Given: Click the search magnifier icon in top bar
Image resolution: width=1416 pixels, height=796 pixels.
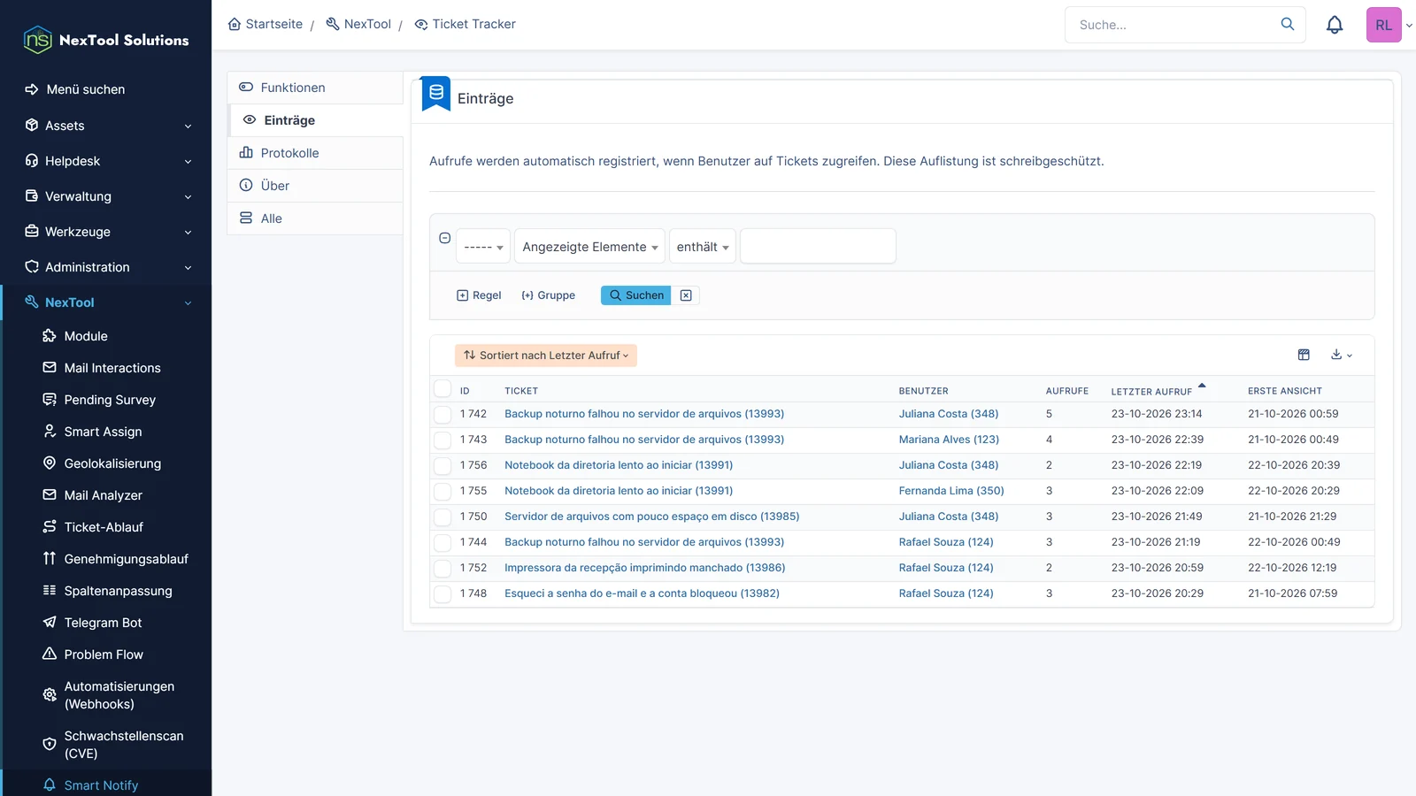Looking at the screenshot, I should (x=1288, y=24).
